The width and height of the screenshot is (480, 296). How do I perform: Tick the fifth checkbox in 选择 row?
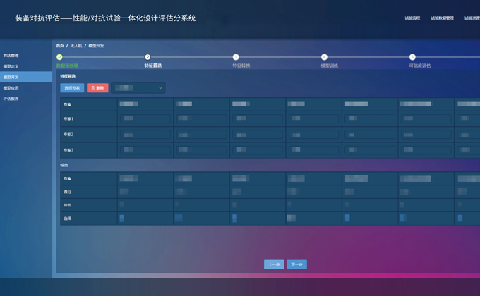[x=347, y=218]
